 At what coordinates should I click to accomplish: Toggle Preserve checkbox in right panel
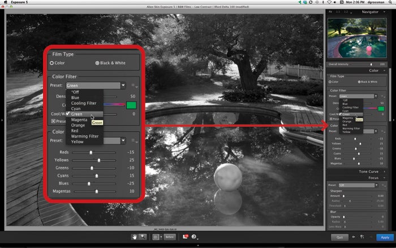coord(330,119)
